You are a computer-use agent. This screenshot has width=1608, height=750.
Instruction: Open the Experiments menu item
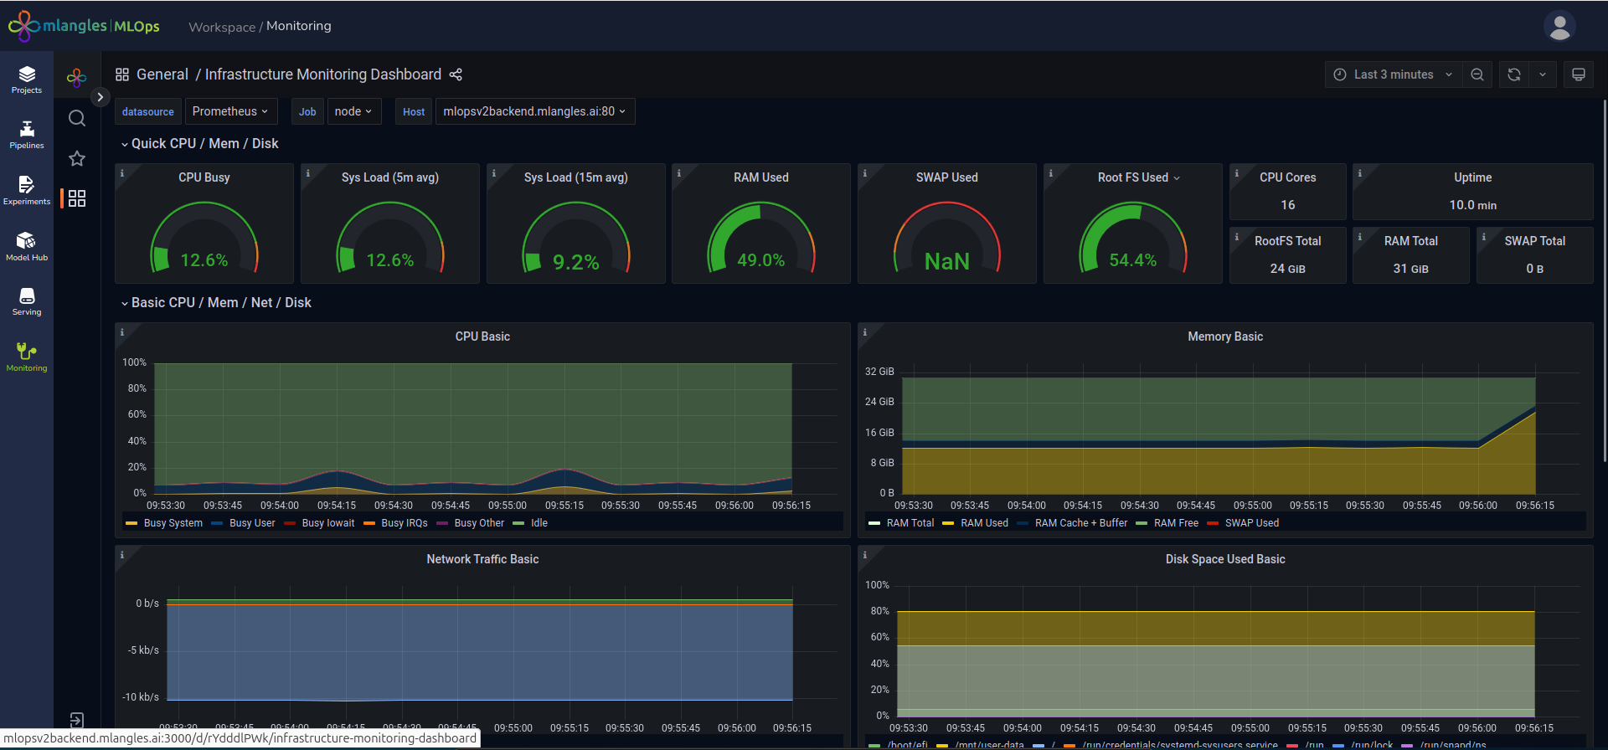(x=27, y=190)
